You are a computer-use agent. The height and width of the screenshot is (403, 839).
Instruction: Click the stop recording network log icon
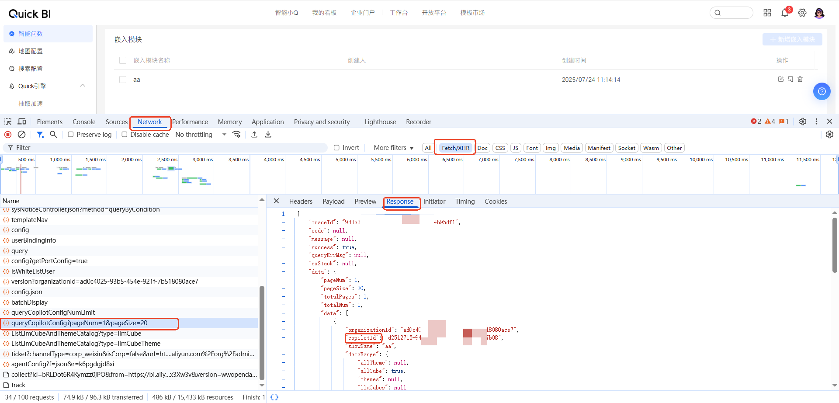8,135
